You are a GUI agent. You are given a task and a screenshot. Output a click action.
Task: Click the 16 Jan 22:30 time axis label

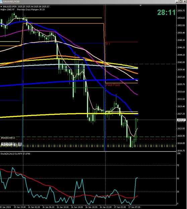106,207
